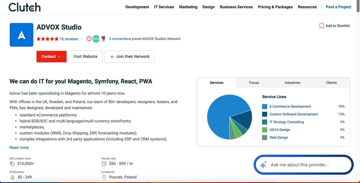
Task: Click the E-Commerce Development blue swatch
Action: 265,106
